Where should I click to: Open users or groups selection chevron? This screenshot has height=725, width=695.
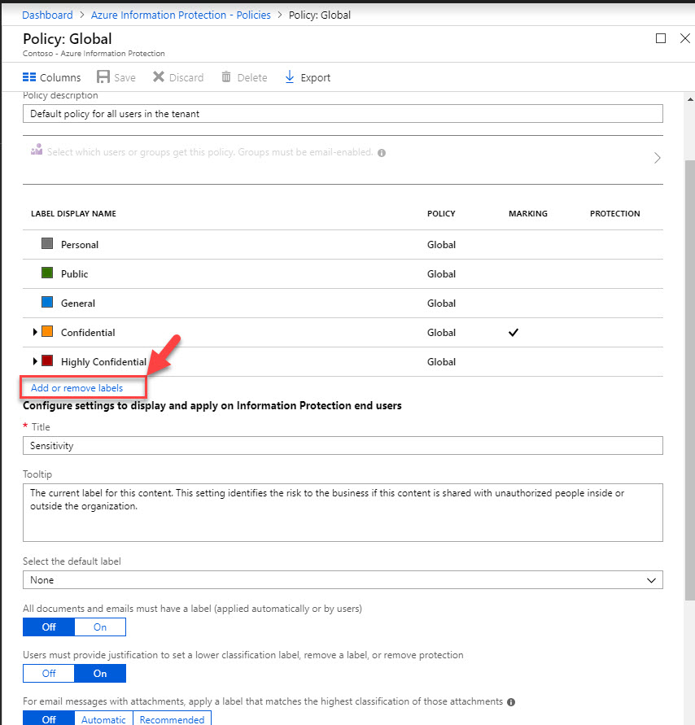657,158
